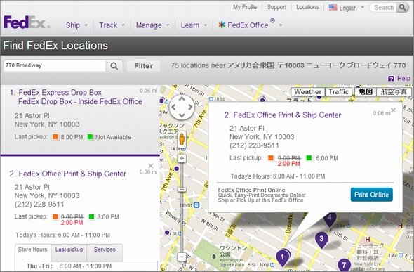Click the FedEx logo

pos(27,22)
